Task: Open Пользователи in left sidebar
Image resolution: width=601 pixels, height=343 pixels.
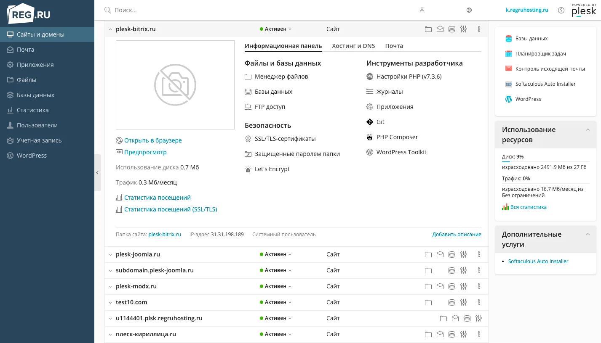Action: click(x=47, y=125)
